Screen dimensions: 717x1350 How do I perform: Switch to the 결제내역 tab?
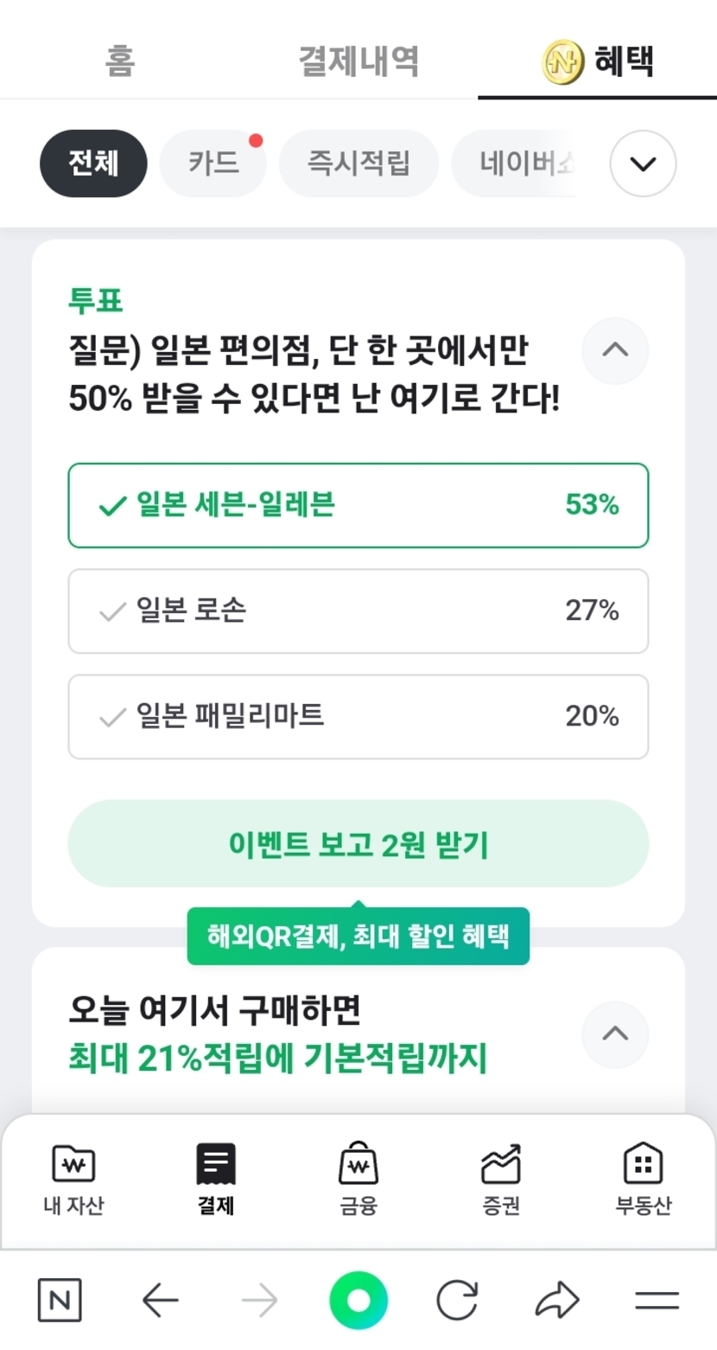[x=358, y=61]
